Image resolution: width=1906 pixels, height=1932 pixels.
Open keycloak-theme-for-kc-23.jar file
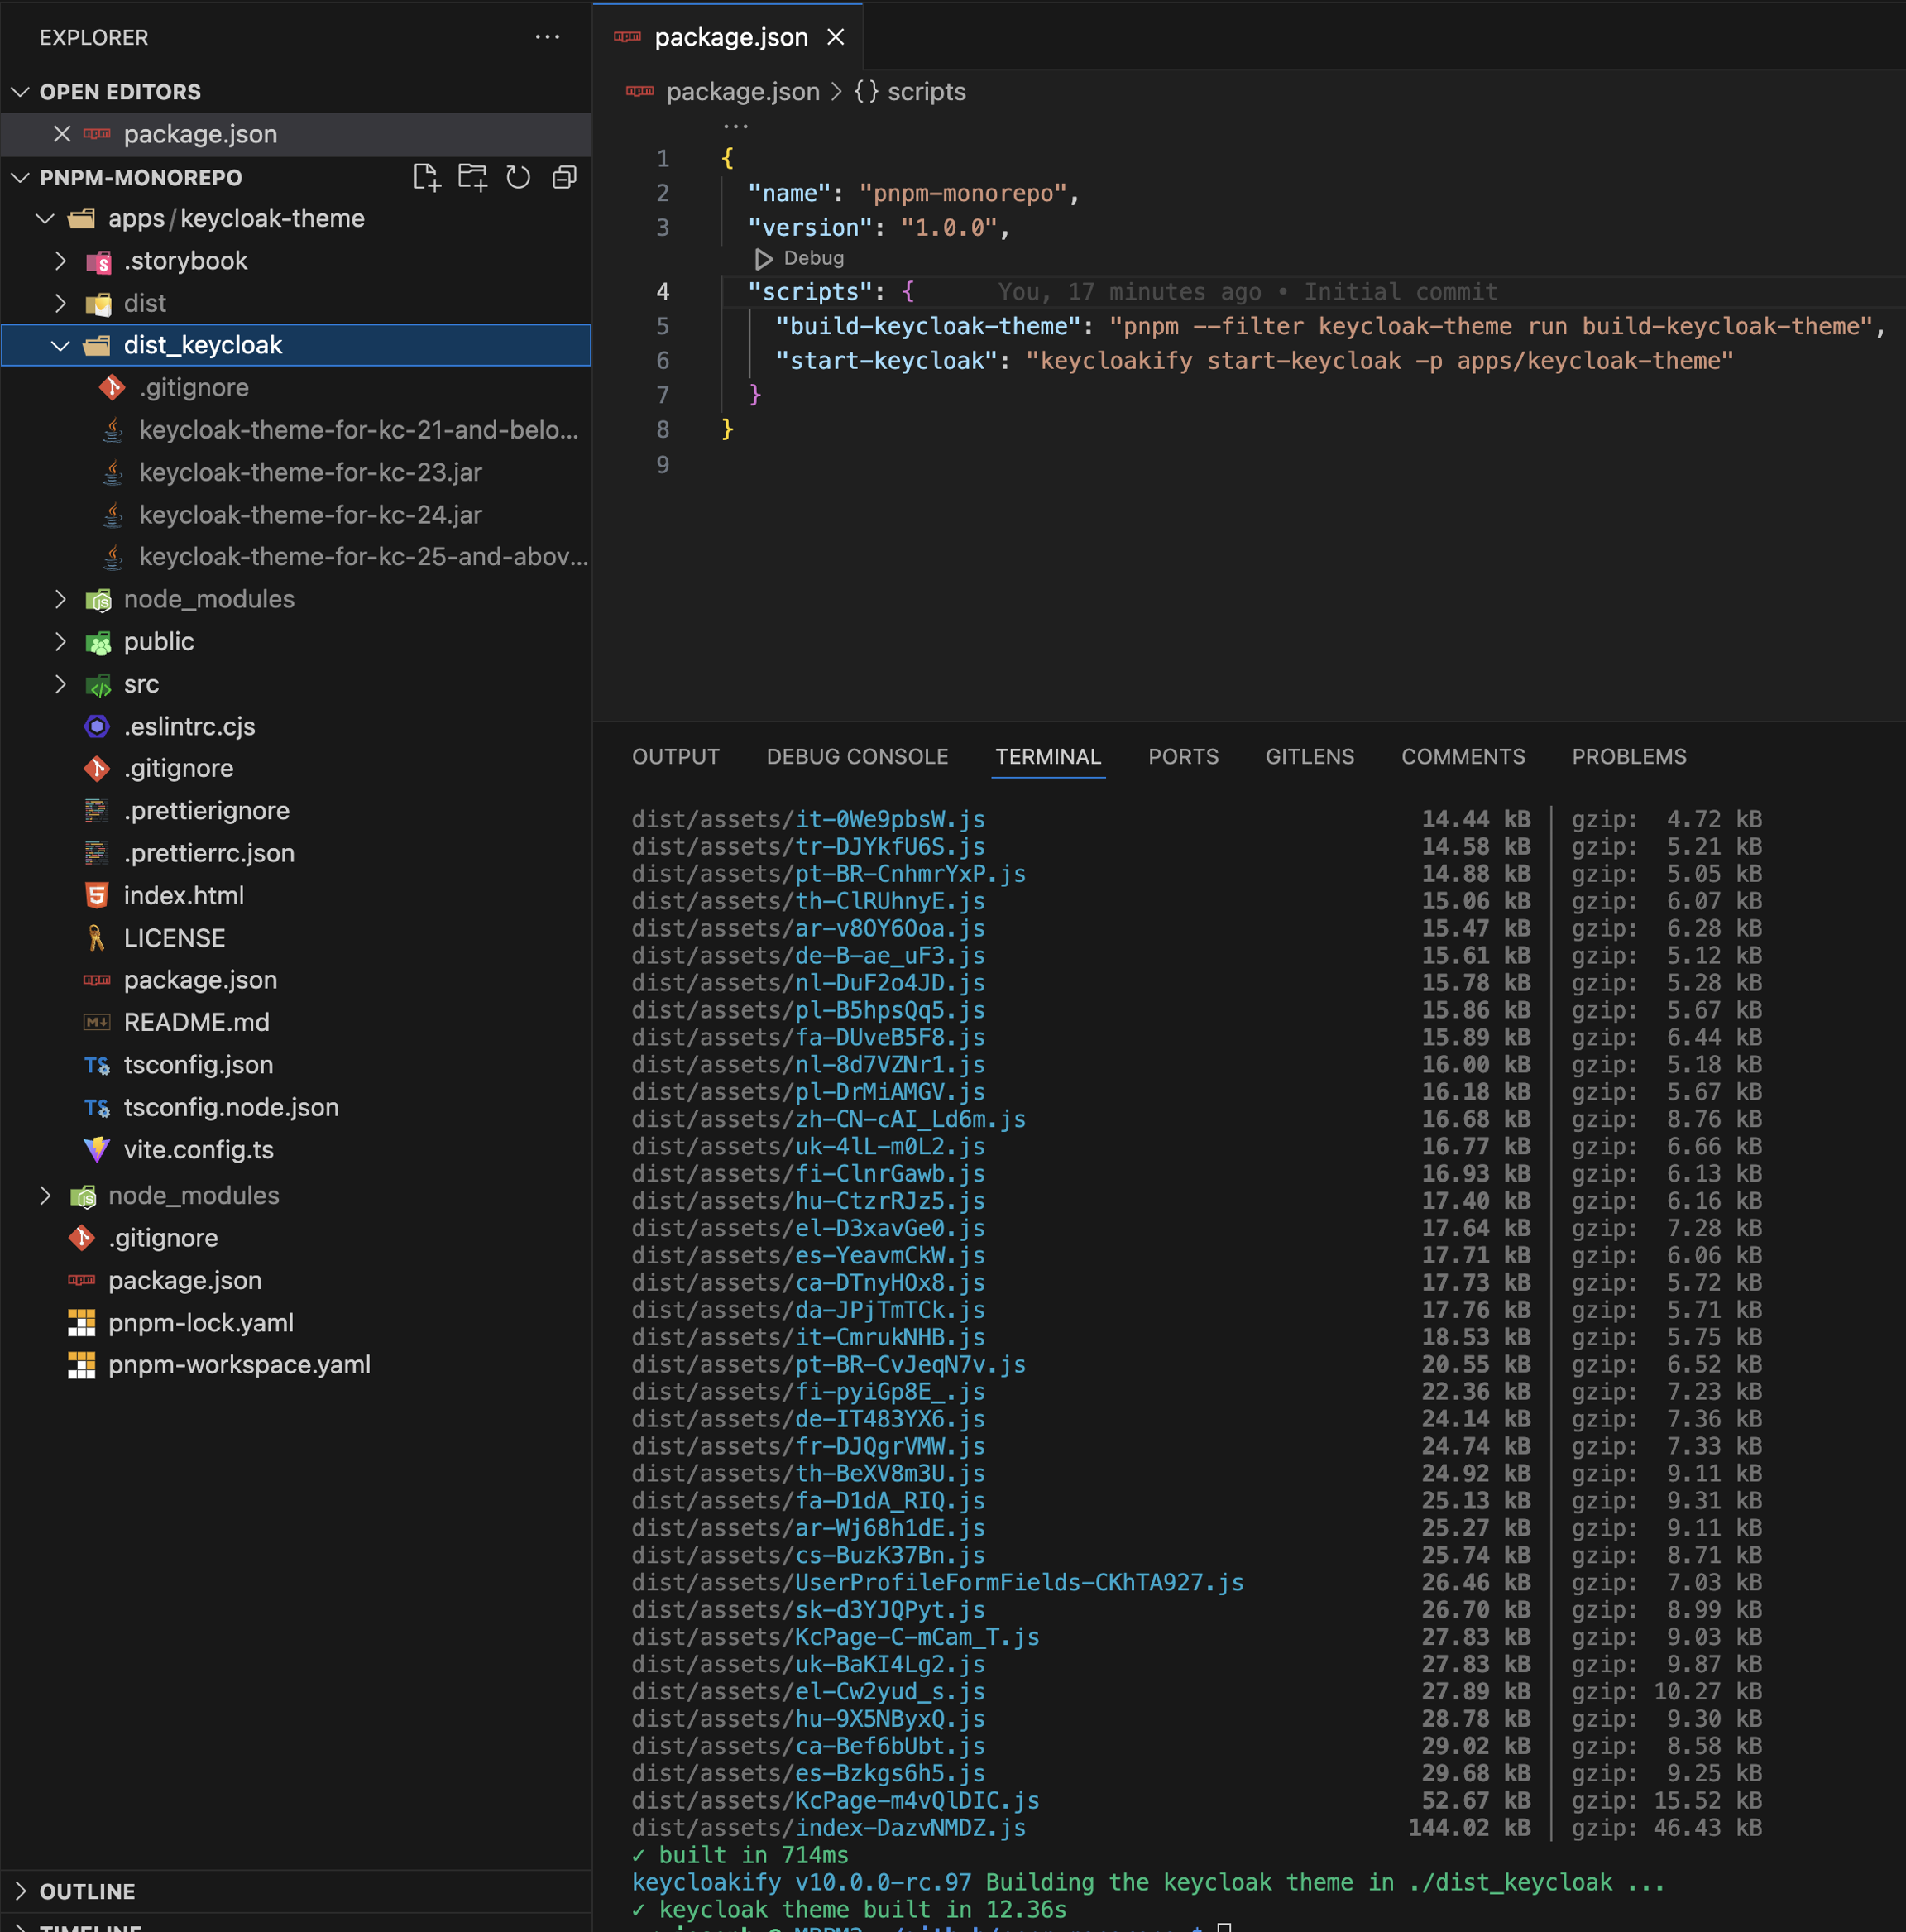coord(310,472)
